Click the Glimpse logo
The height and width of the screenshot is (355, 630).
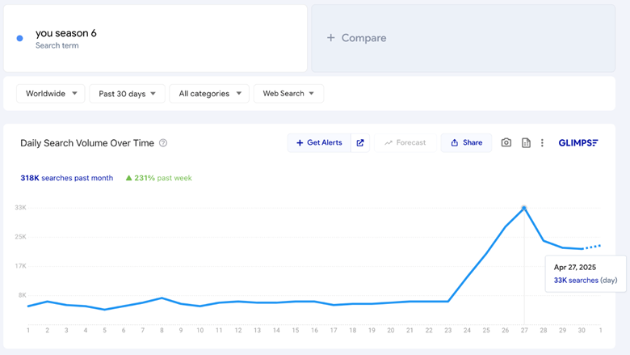click(578, 143)
